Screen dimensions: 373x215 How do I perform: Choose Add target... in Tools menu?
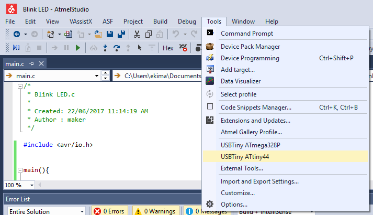285,70
